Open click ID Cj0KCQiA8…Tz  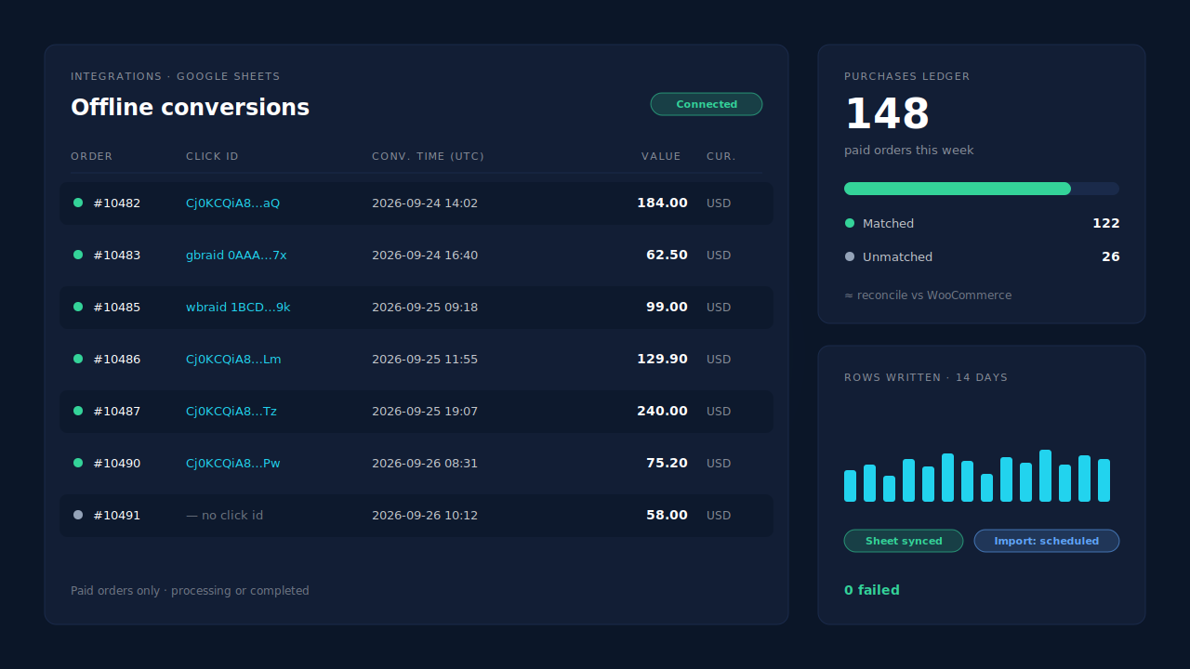click(231, 411)
